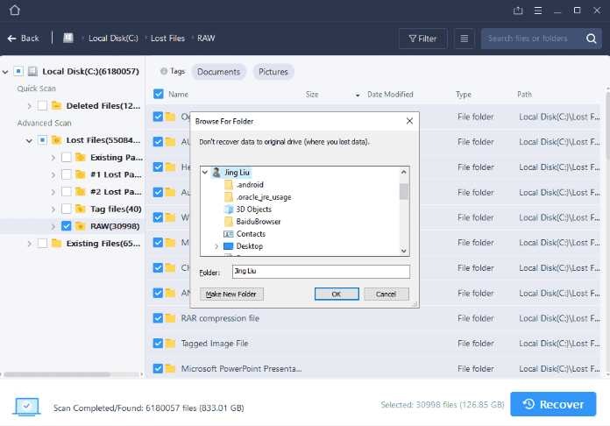Click the Recover button
Screen dimensions: 610x426
pyautogui.click(x=553, y=404)
